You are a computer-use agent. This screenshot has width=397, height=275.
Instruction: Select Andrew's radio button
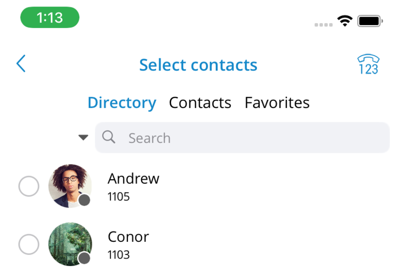pos(29,186)
